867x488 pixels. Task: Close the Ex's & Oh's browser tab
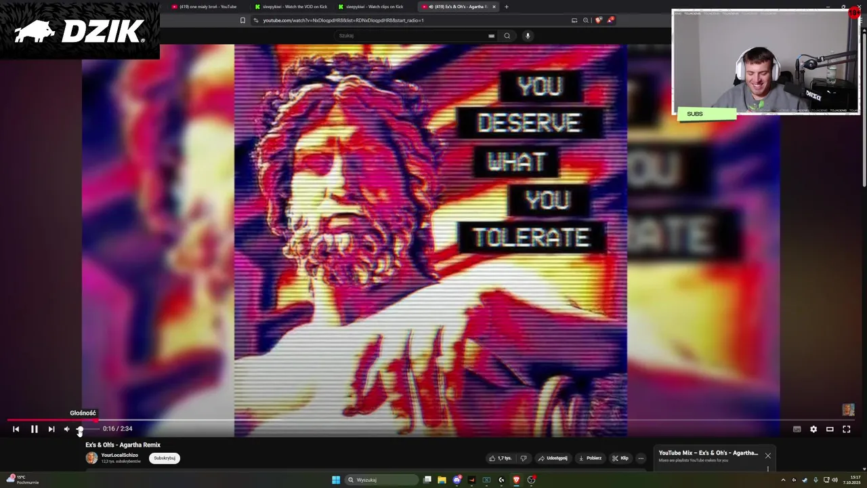[494, 7]
